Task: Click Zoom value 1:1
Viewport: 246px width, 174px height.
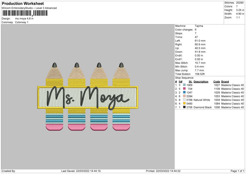Action: (238, 17)
